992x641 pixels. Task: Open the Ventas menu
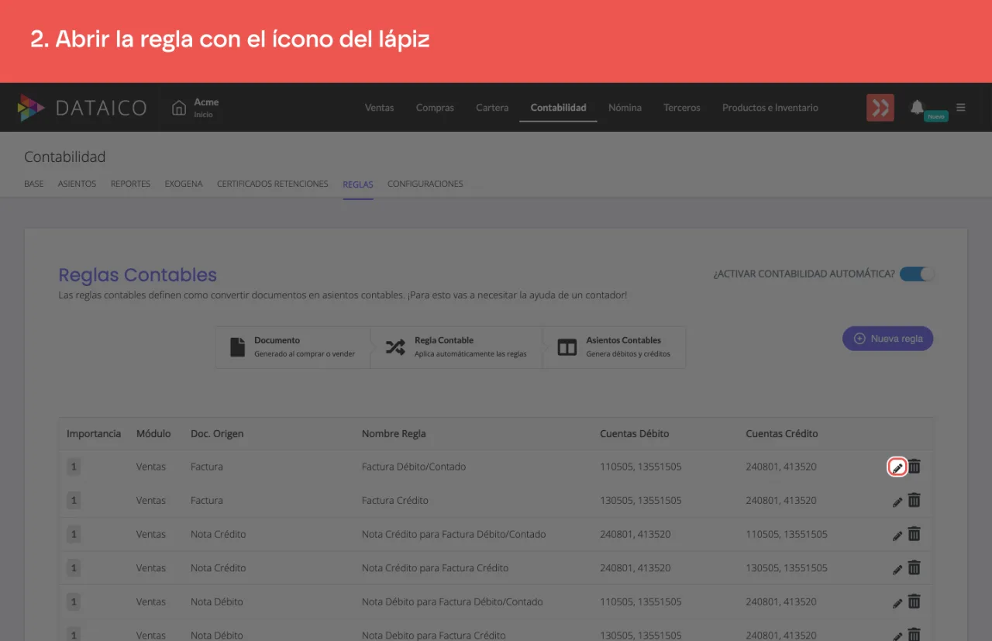(x=380, y=108)
